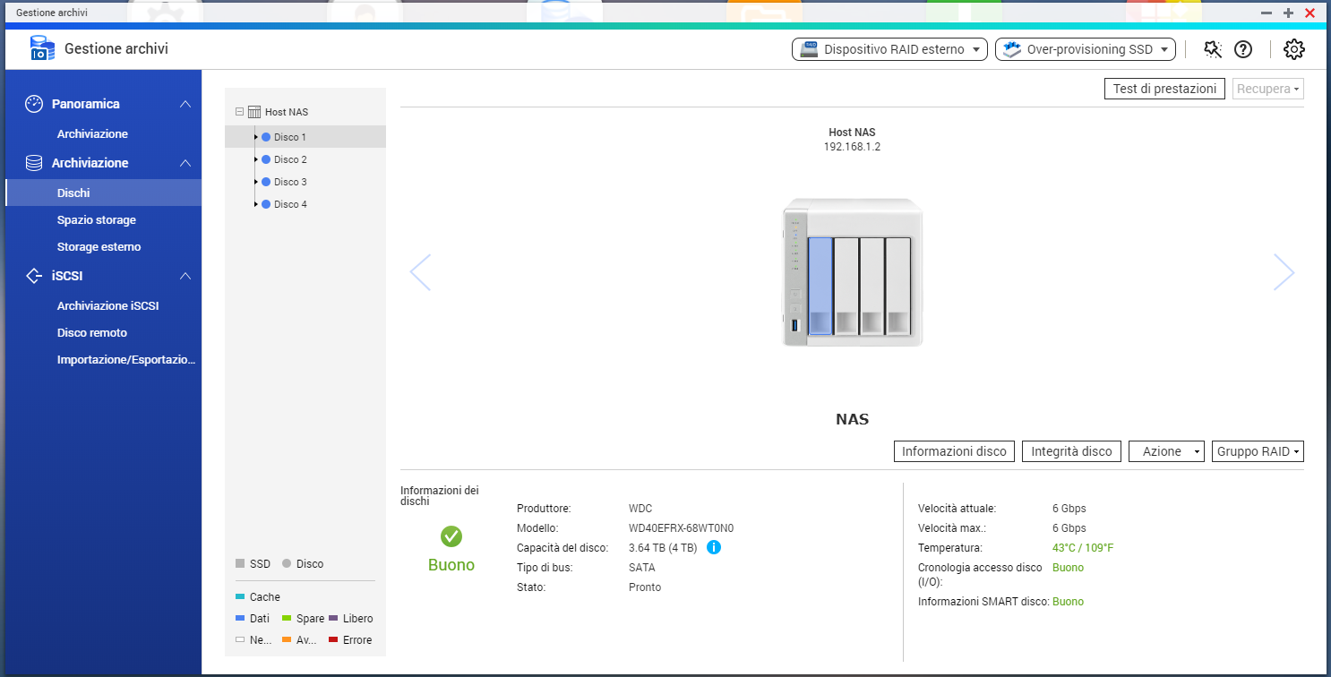This screenshot has height=677, width=1331.
Task: Open the Over-provisioning SSD dropdown
Action: pos(1086,49)
